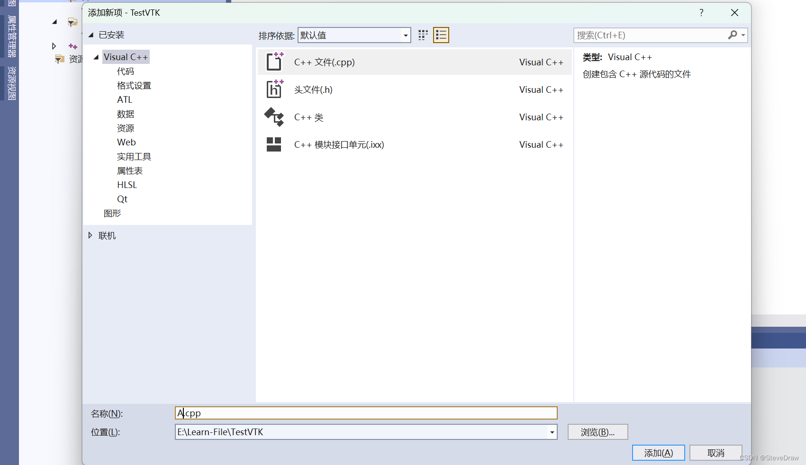Select the Qt category
The image size is (806, 465).
pyautogui.click(x=122, y=199)
